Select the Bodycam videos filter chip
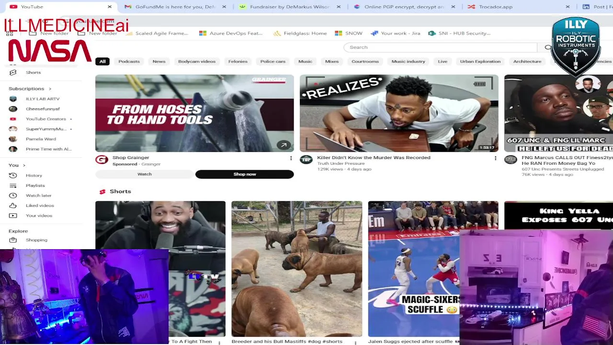This screenshot has width=613, height=345. click(197, 61)
